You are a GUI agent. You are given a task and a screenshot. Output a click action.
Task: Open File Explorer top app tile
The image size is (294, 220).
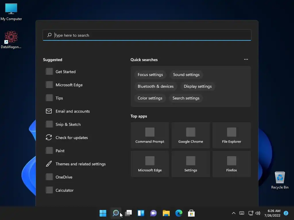[232, 135]
